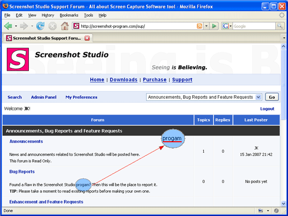This screenshot has height=216, width=288.
Task: Select the Screenshot Studio Support Forum tab
Action: [47, 38]
